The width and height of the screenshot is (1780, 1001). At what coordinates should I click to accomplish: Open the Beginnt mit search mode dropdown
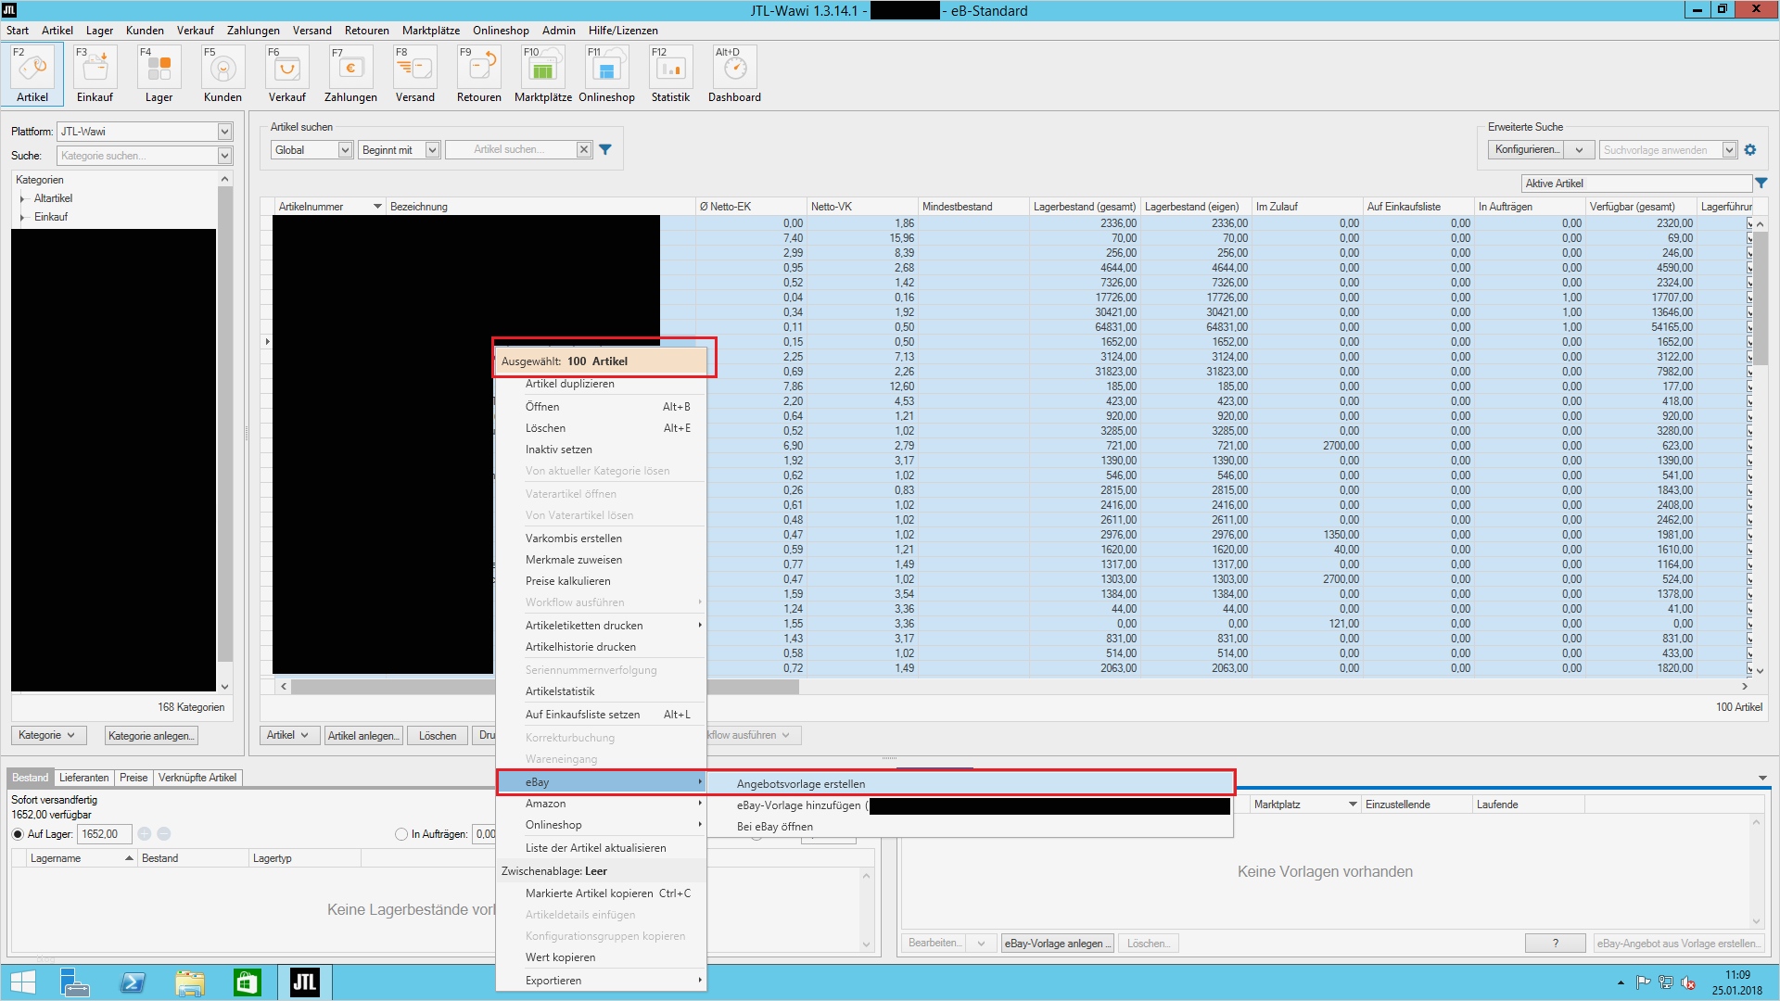click(x=432, y=150)
